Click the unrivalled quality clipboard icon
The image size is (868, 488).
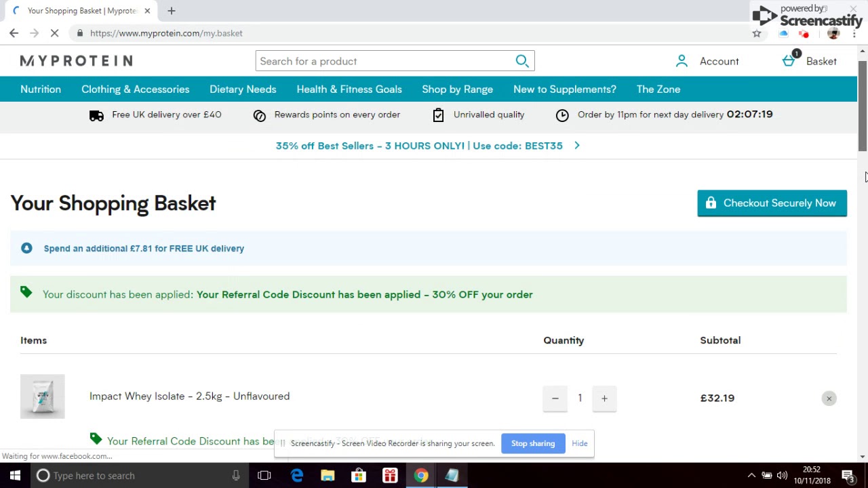[x=439, y=115]
